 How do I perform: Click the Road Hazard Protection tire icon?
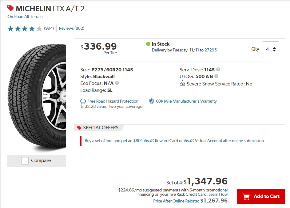pos(83,101)
